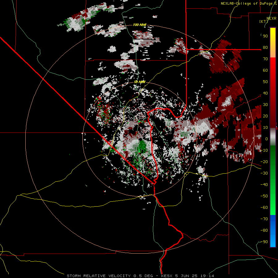Click the "5 JUN 25 19:14" timestamp
This screenshot has width=278, height=278.
click(195, 276)
